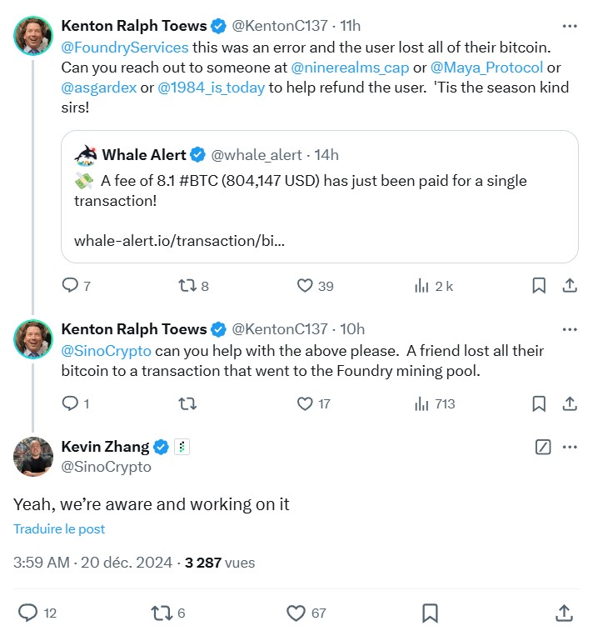The height and width of the screenshot is (636, 593).
Task: Open more menu for Kevin Zhang's post
Action: pos(570,448)
